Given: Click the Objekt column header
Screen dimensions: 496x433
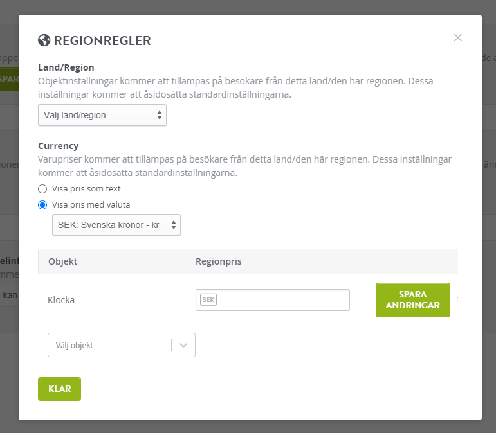Looking at the screenshot, I should tap(62, 261).
